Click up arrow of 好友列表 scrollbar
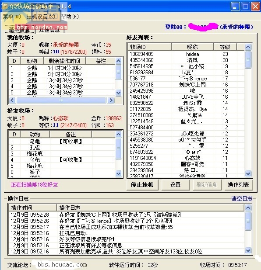Viewport: 261px width, 270px height. point(248,47)
